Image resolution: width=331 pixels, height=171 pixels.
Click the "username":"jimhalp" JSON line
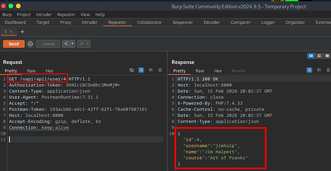[211, 146]
